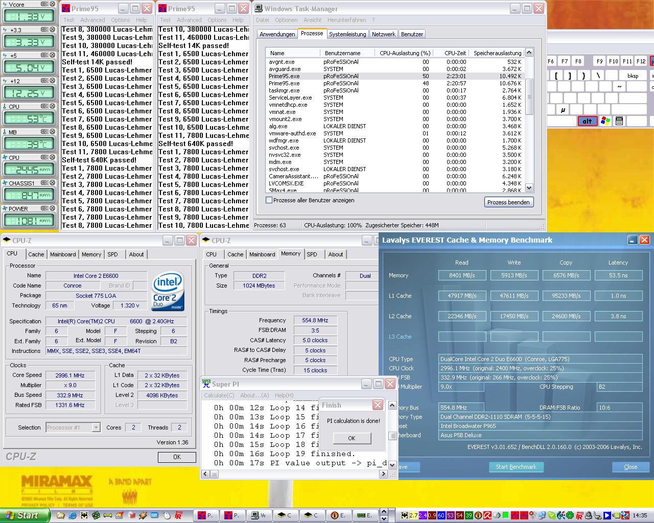
Task: Click mouse icon in quick launch bar
Action: (167, 515)
